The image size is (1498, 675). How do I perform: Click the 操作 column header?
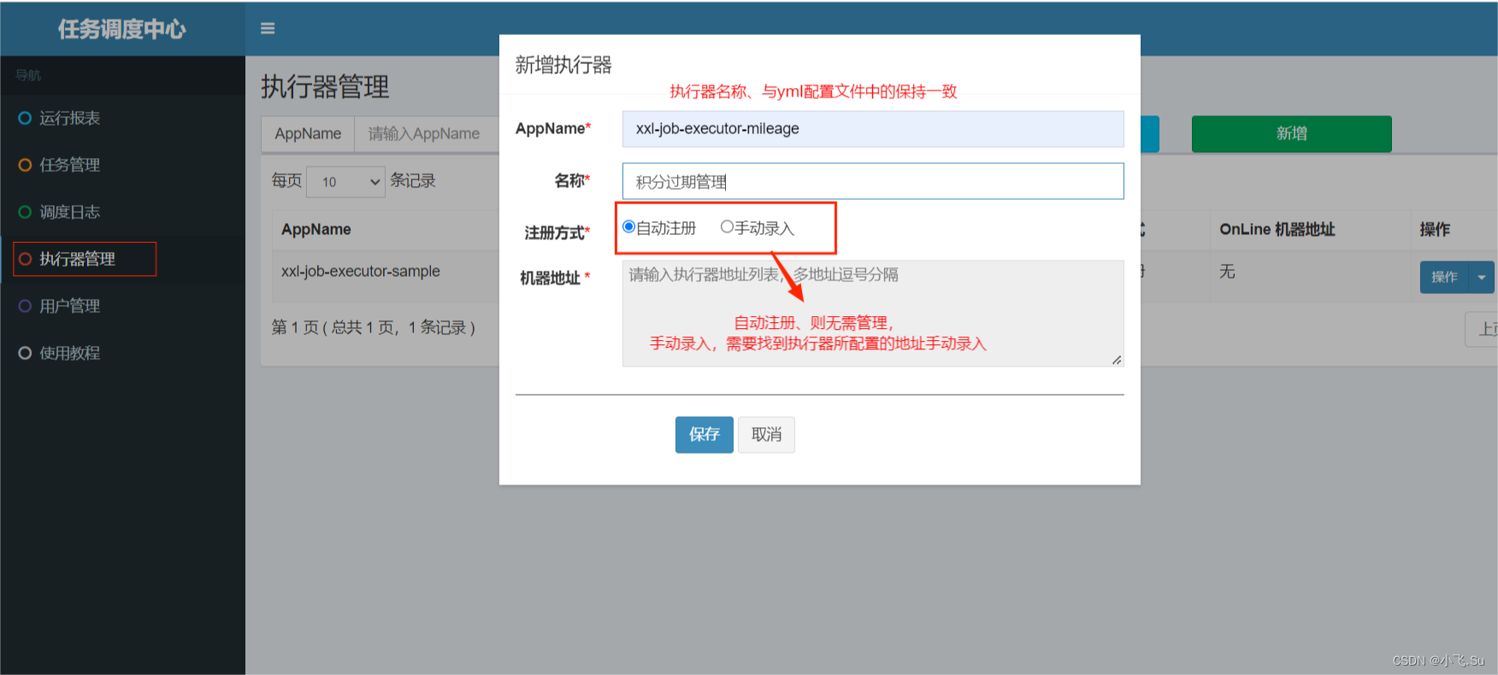tap(1436, 229)
